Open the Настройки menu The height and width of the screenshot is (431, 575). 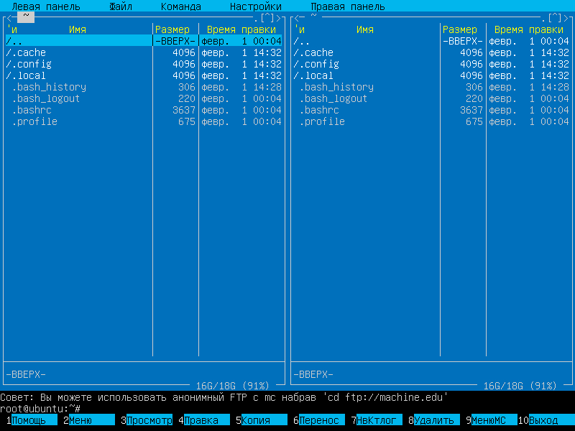255,6
